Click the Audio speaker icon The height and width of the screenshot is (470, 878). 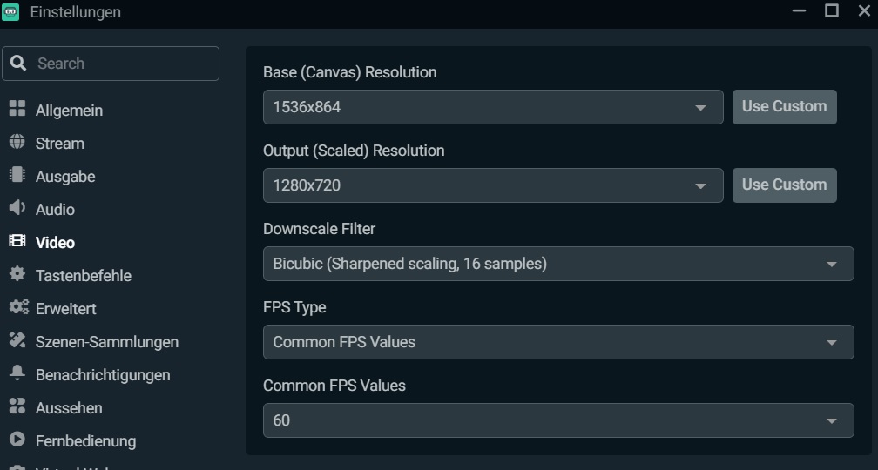pyautogui.click(x=17, y=209)
